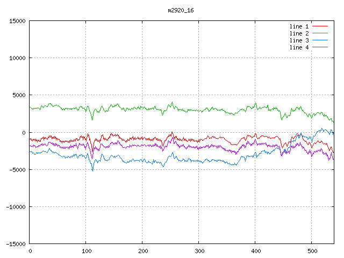Select the 'line 2' legend label

(x=299, y=33)
